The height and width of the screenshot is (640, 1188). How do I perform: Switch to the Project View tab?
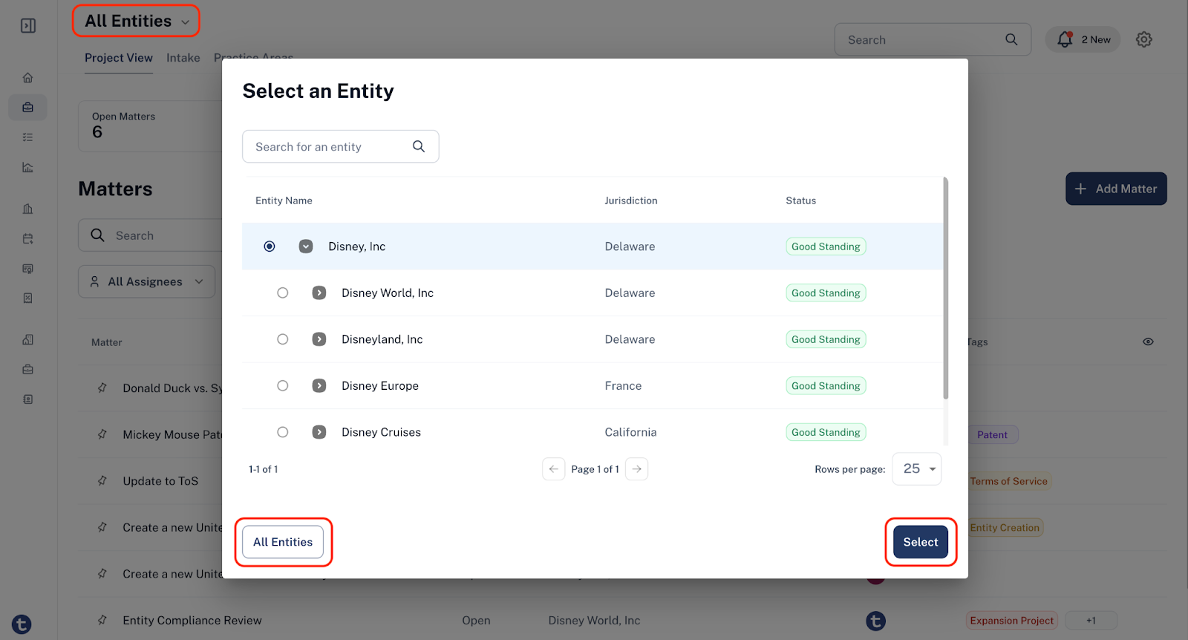pos(119,58)
